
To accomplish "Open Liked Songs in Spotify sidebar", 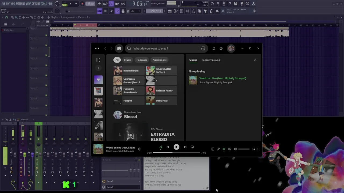I will coord(98,80).
